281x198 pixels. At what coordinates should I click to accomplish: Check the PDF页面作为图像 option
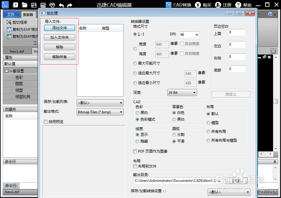pyautogui.click(x=135, y=151)
